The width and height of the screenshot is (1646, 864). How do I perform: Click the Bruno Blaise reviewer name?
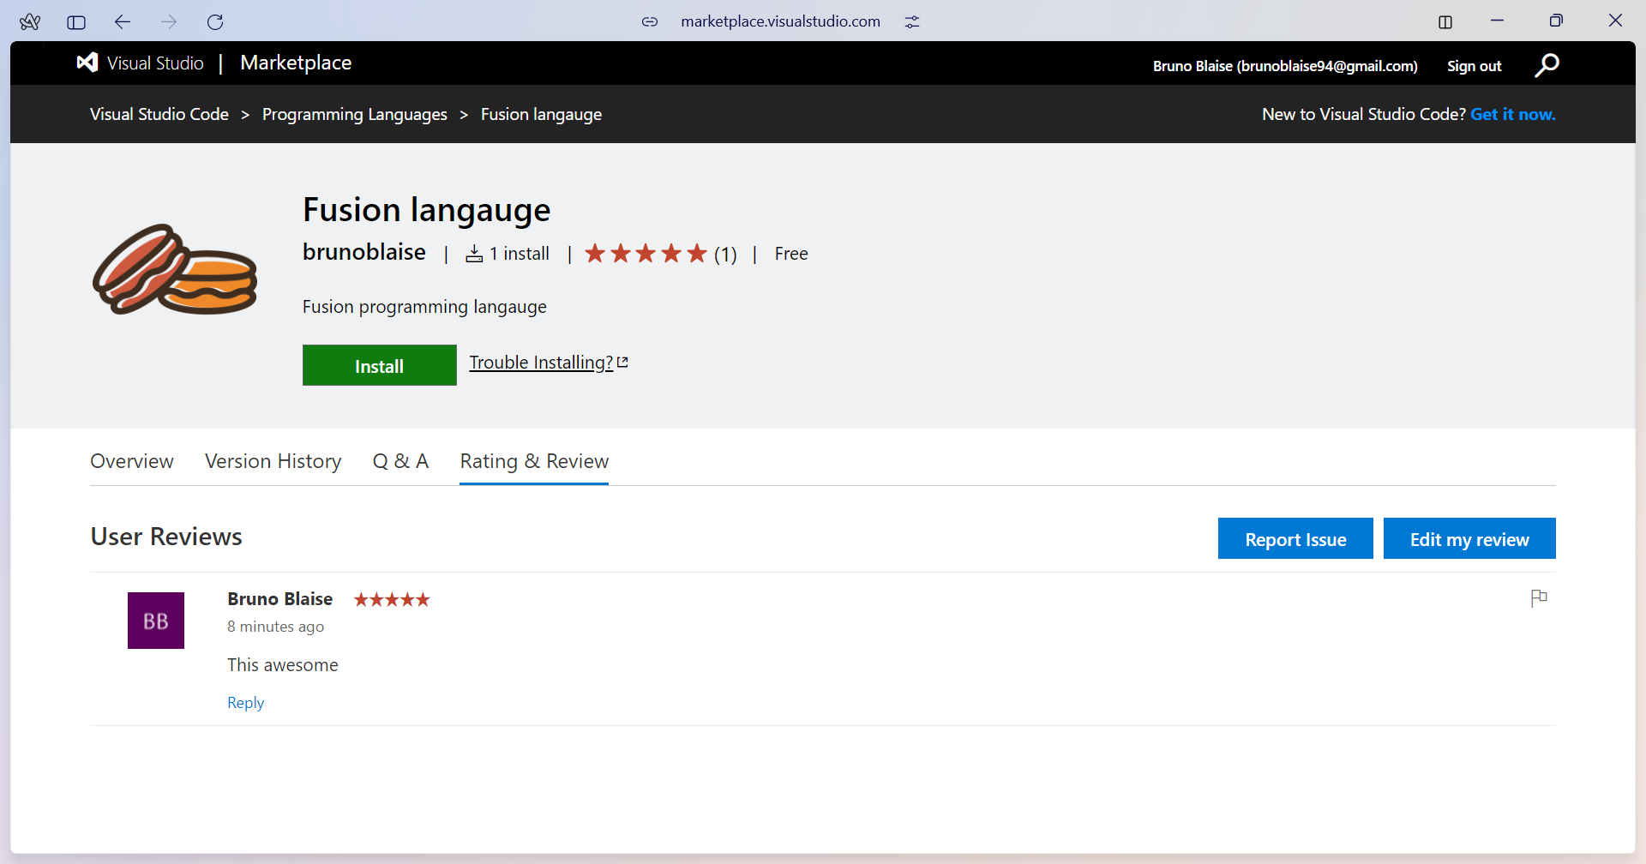click(x=280, y=599)
